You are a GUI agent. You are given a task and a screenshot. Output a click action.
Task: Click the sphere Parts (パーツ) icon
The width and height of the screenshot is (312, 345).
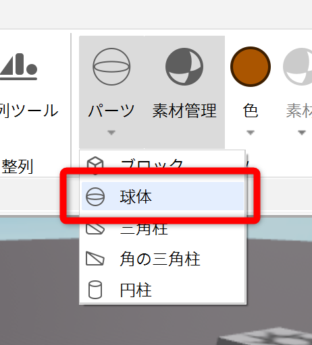111,67
